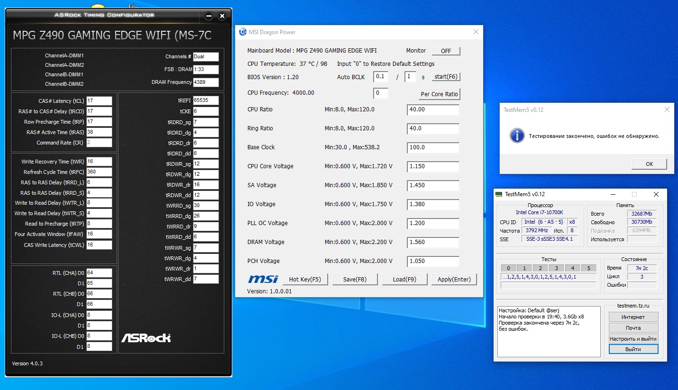Click the Выйти button in TestMem5

tap(633, 349)
